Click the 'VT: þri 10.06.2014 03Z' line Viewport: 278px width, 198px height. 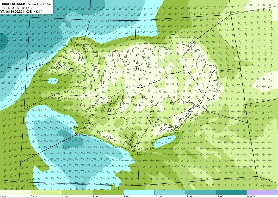tap(16, 11)
